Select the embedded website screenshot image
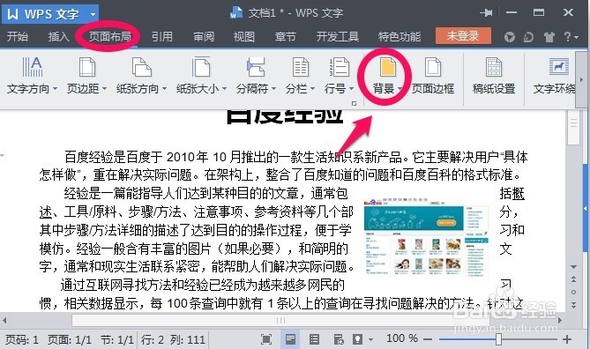This screenshot has width=590, height=349. (x=426, y=238)
